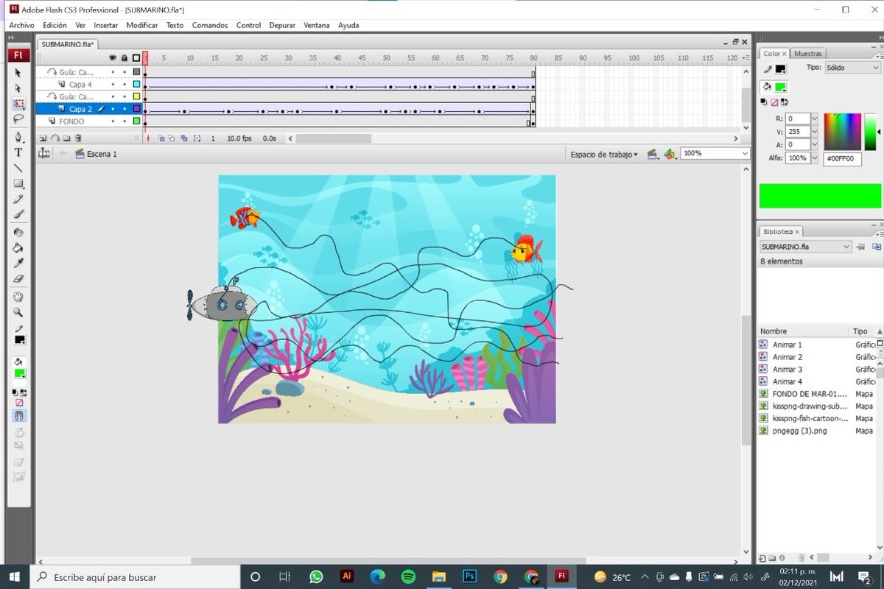Open the Alfa percentage dropdown arrow
Image resolution: width=884 pixels, height=589 pixels.
coord(814,158)
